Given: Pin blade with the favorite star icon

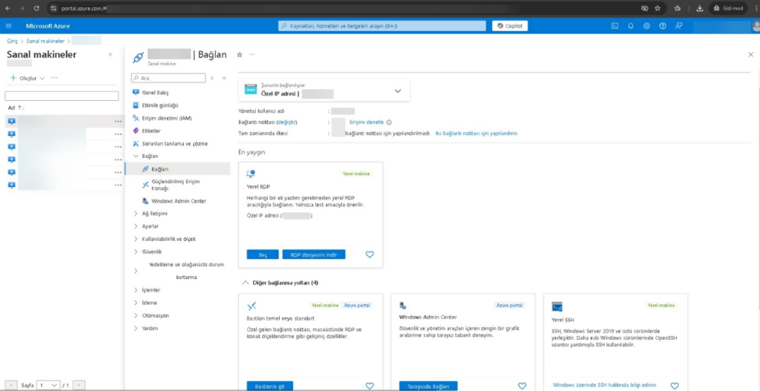Looking at the screenshot, I should pyautogui.click(x=239, y=55).
